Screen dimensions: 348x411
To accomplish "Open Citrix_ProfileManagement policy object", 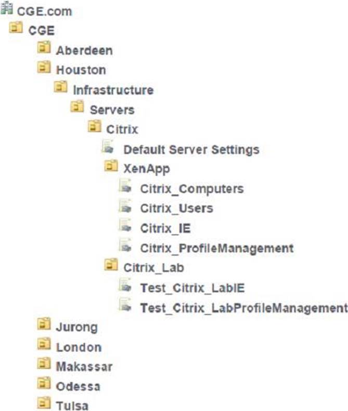I will click(216, 248).
